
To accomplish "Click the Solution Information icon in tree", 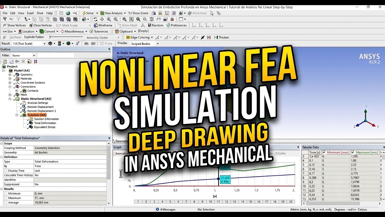I will (30, 119).
